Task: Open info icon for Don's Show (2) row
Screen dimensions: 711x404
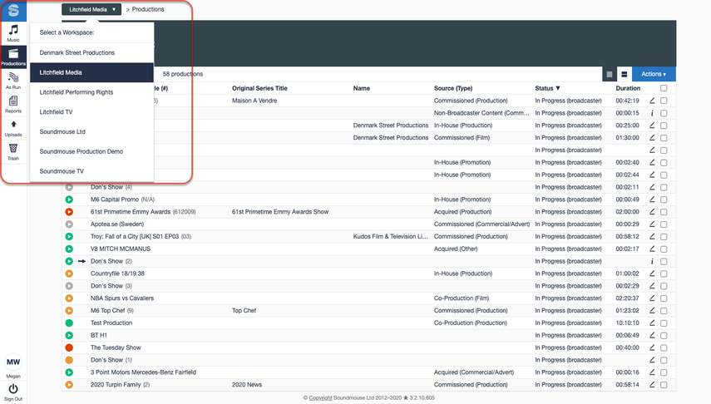Action: 652,261
